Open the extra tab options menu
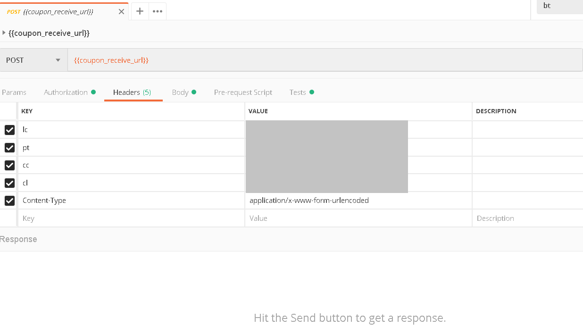This screenshot has width=583, height=327. click(157, 11)
